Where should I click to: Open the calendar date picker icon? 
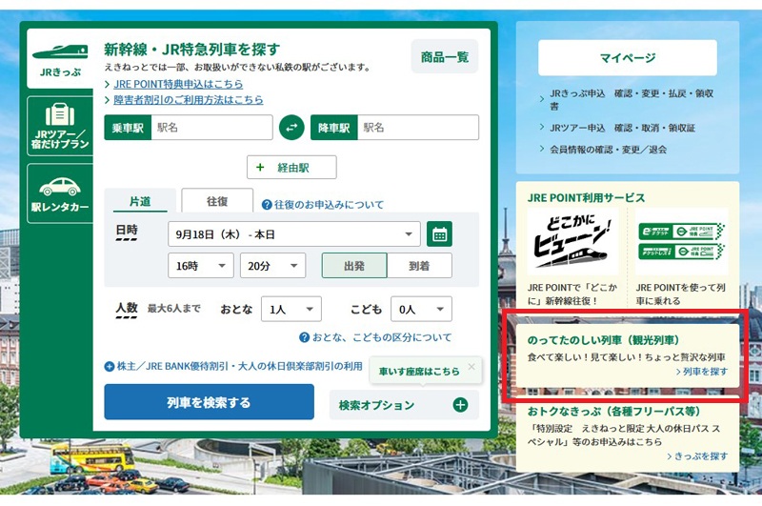pos(439,234)
